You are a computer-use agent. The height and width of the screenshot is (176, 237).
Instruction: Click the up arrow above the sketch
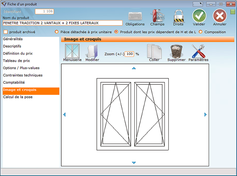point(134,68)
